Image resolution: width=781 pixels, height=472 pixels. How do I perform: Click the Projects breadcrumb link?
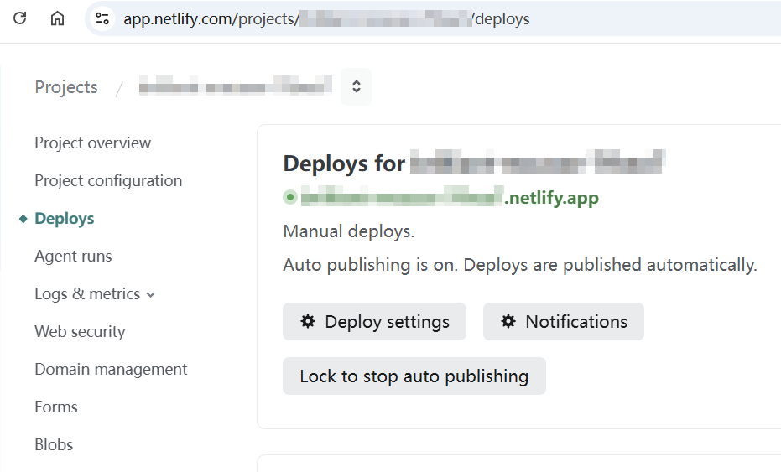[65, 87]
